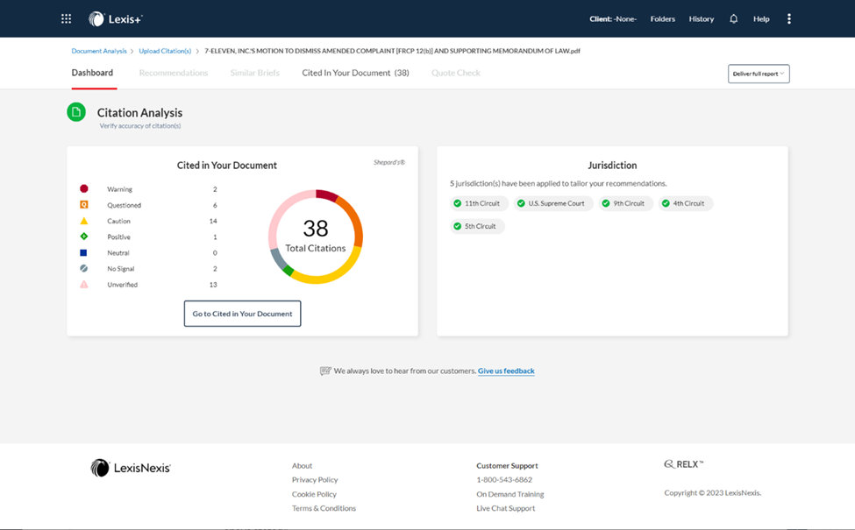Open History in the top bar
The height and width of the screenshot is (530, 855).
pos(702,19)
